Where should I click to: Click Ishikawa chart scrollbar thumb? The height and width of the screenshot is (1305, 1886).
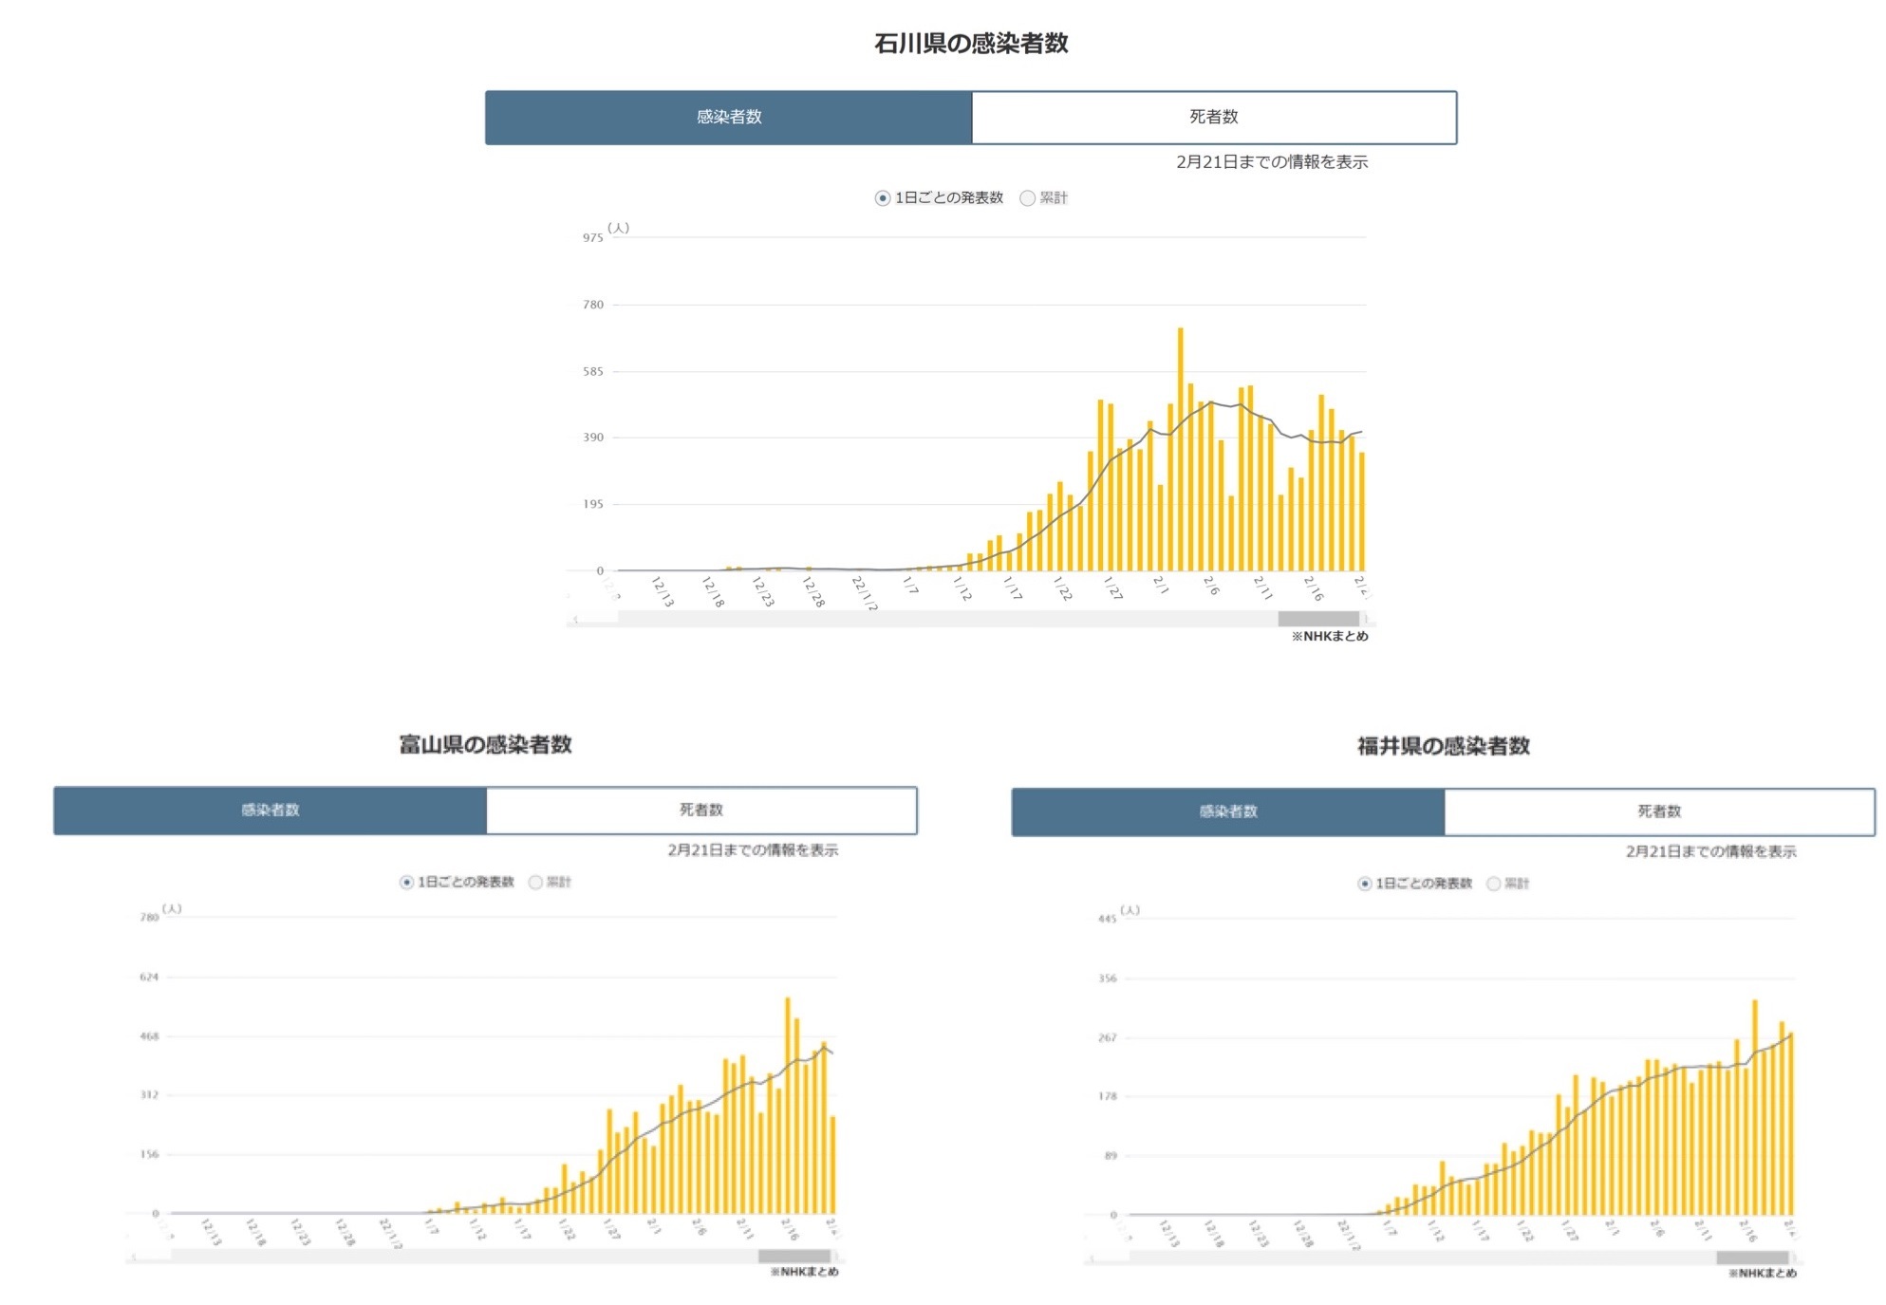tap(1318, 619)
